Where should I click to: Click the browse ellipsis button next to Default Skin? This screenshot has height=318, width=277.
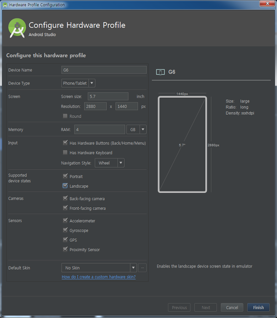pyautogui.click(x=142, y=268)
